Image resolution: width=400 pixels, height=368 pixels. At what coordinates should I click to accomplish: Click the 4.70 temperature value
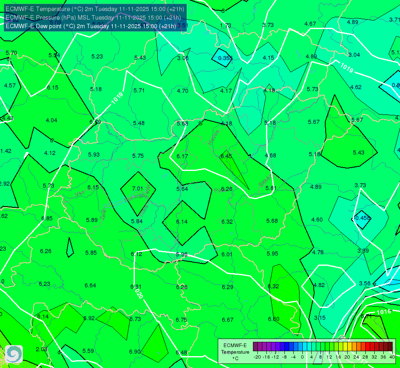click(x=183, y=91)
